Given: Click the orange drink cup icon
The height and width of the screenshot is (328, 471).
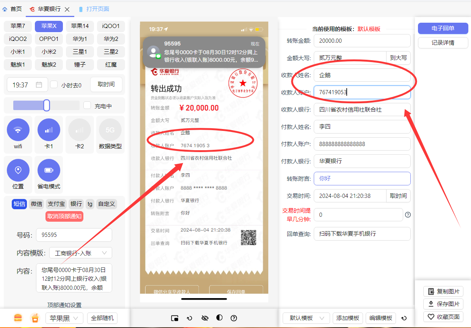Looking at the screenshot, I should click(35, 318).
